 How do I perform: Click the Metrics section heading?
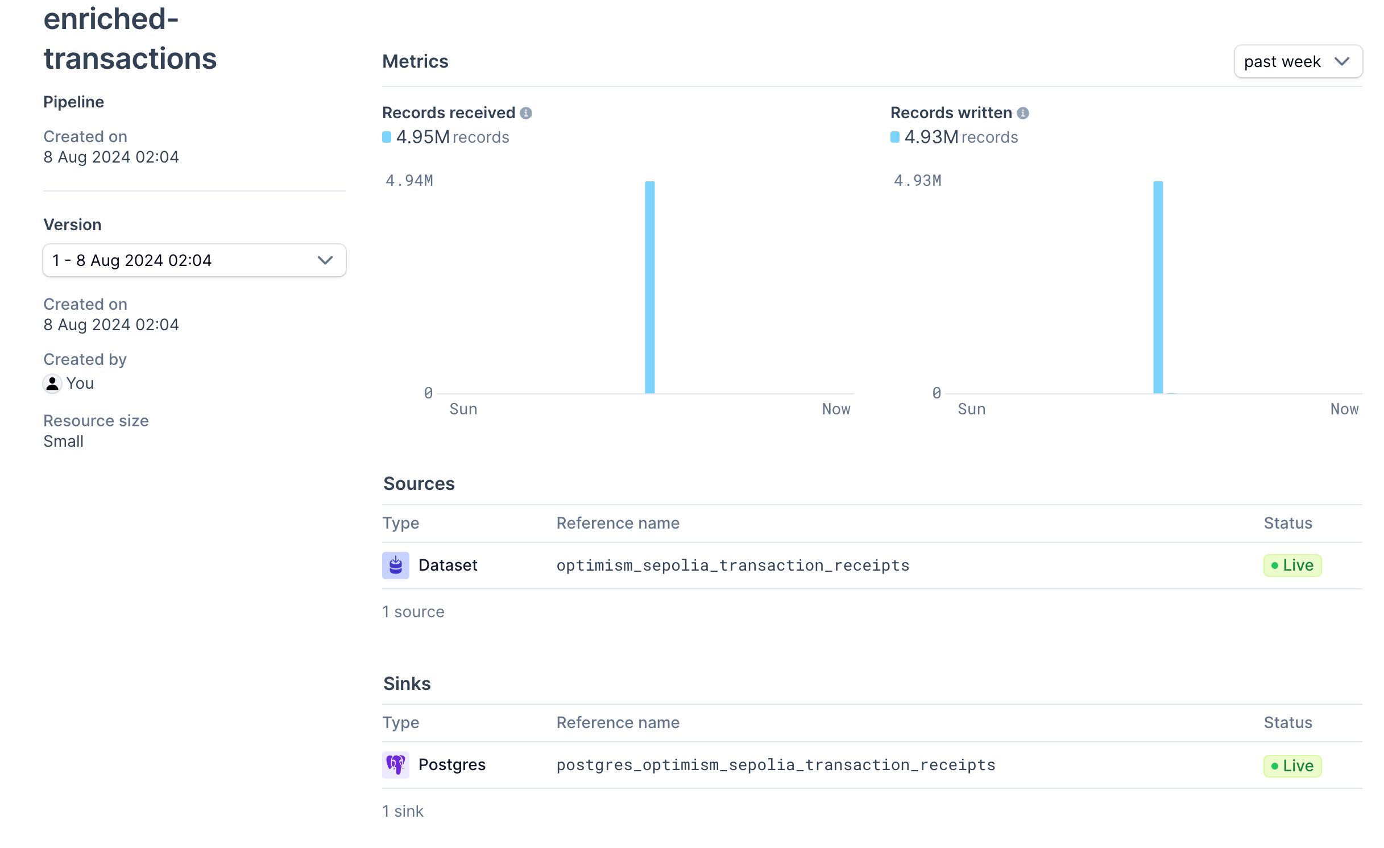(x=415, y=60)
